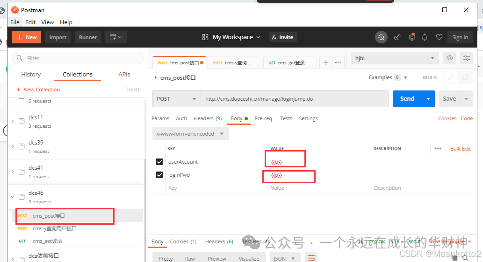Screen dimensions: 483x262
Task: Open the Params request tab
Action: (160, 118)
